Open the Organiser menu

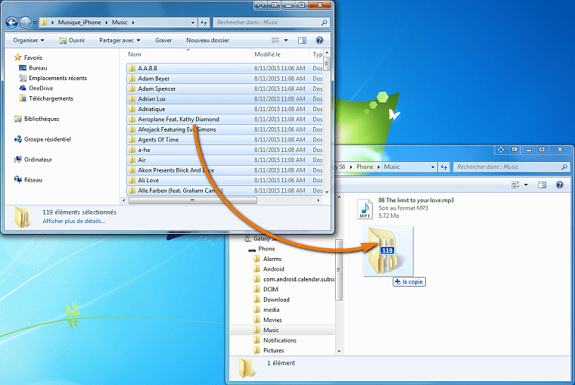click(x=29, y=40)
